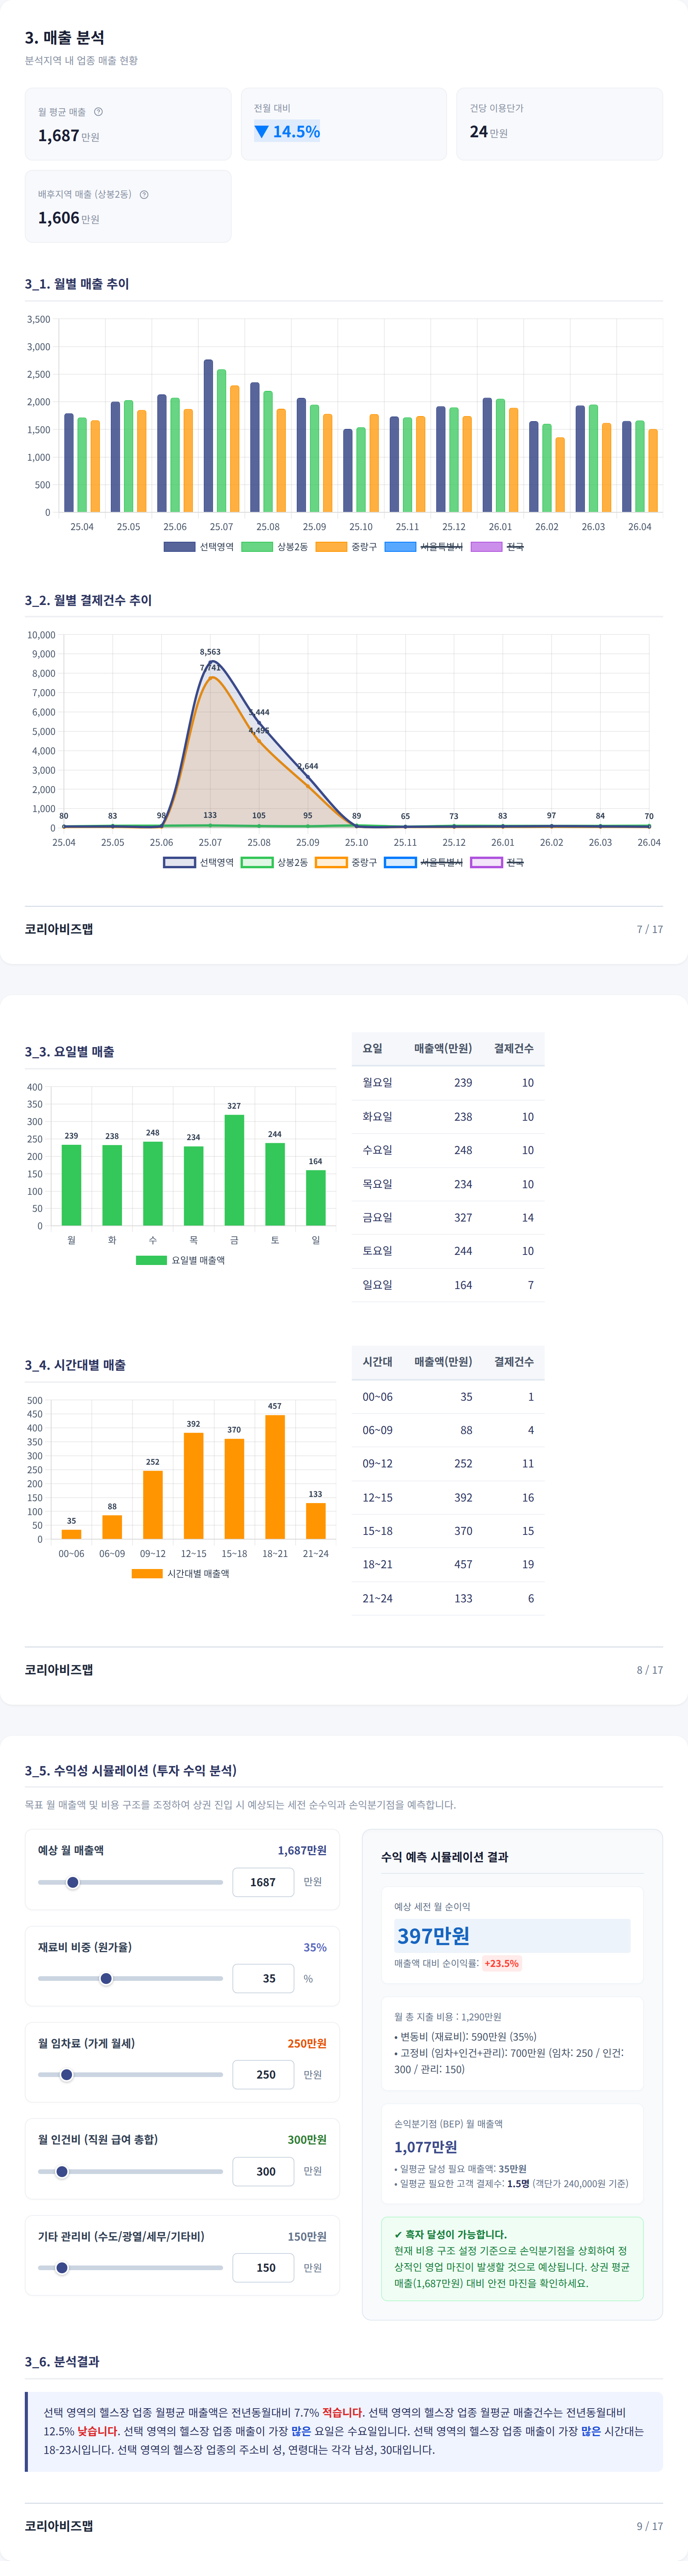688x2561 pixels.
Task: Click the 월 총 지출 비용 : 1,290만원 line
Action: [x=448, y=2017]
